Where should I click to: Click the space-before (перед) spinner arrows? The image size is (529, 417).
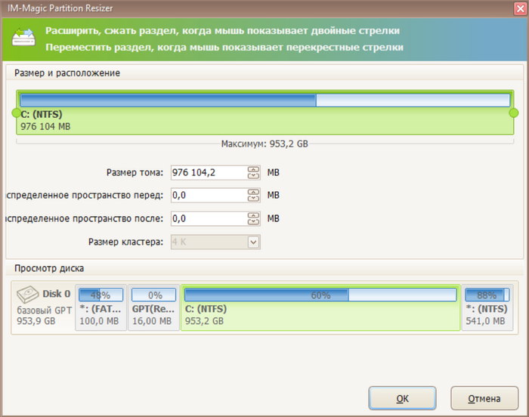tap(253, 195)
